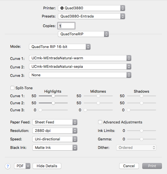Open the Dither dropdown set to Ordered

(x=136, y=147)
